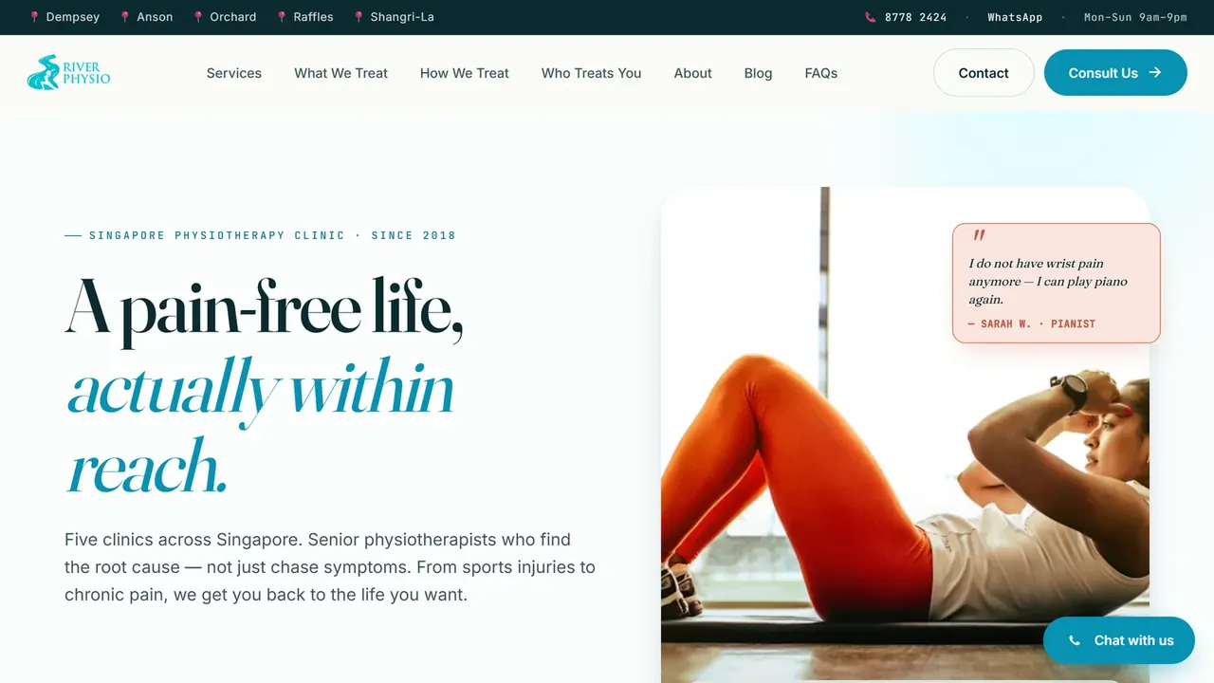Open the What We Treat menu
The height and width of the screenshot is (683, 1214).
[341, 73]
